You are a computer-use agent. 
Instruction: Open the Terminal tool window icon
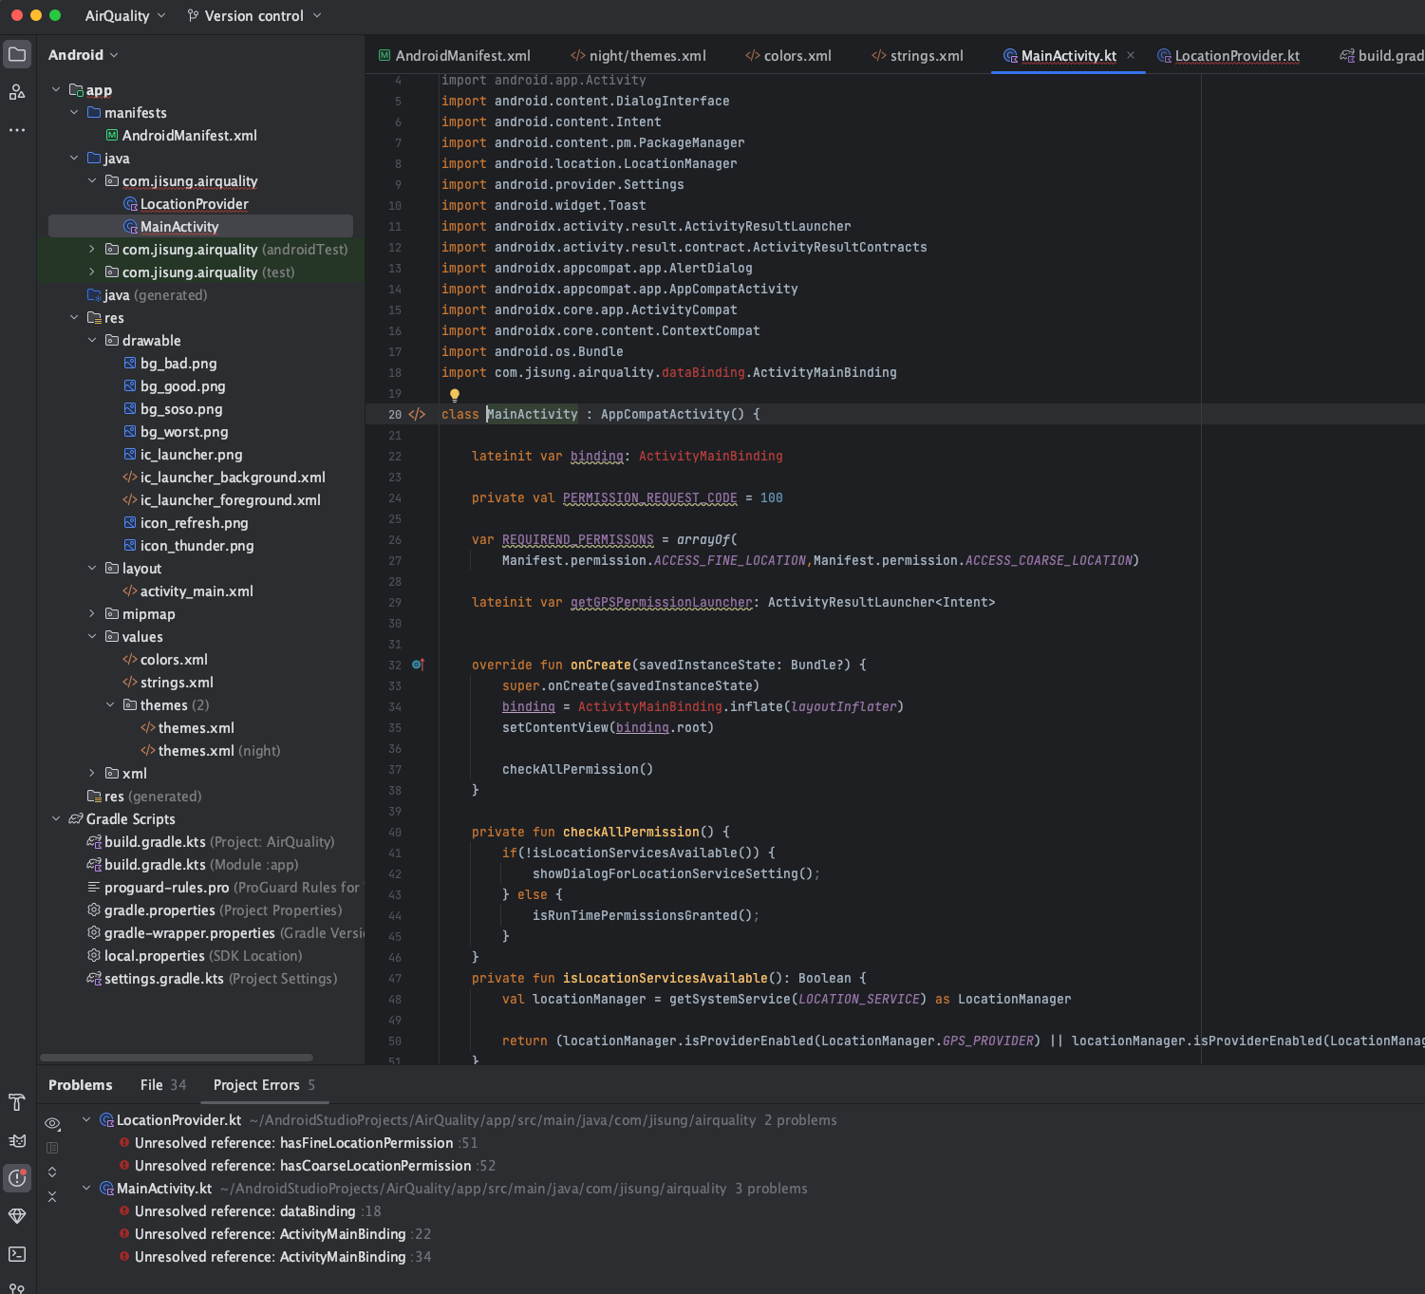coord(17,1254)
